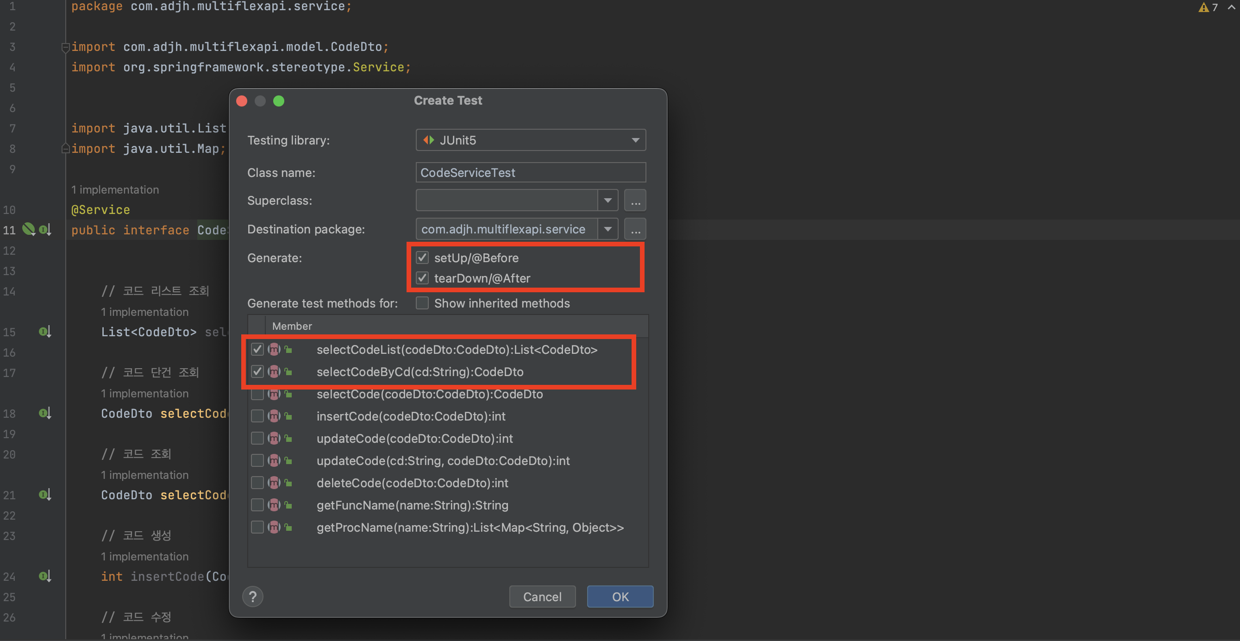
Task: Uncheck the tearDown/@After checkbox
Action: pyautogui.click(x=422, y=278)
